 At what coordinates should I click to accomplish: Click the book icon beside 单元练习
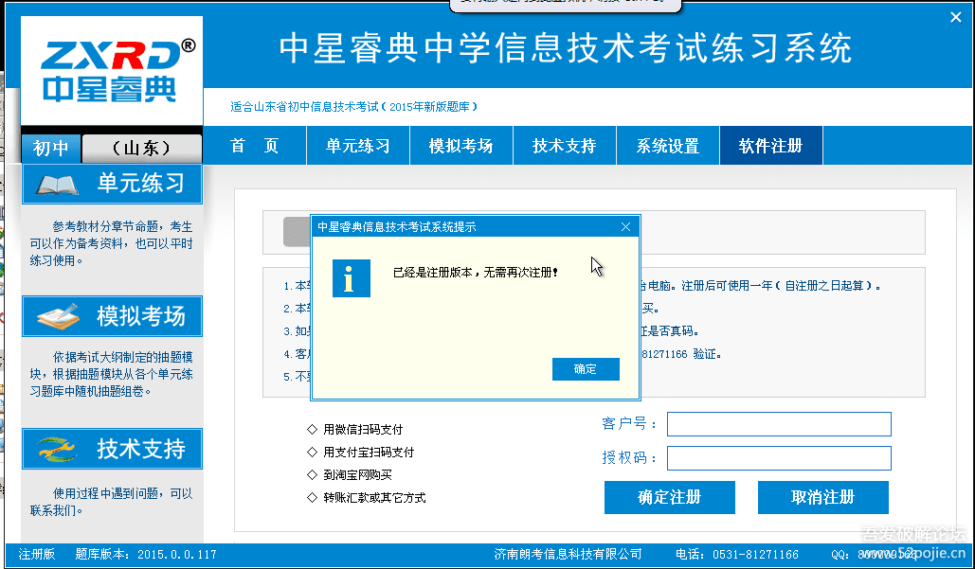click(x=57, y=184)
